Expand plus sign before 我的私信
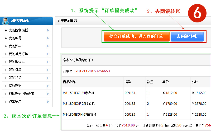This screenshot has height=132, width=211. pos(6,78)
